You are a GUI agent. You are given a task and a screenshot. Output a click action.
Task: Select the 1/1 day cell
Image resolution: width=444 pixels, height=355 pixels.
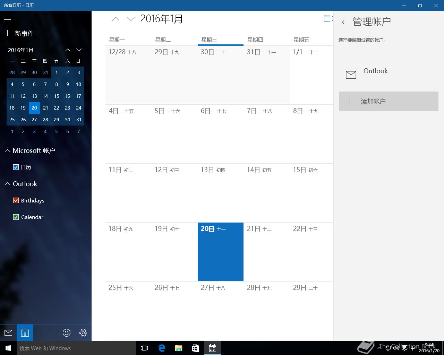pyautogui.click(x=311, y=75)
